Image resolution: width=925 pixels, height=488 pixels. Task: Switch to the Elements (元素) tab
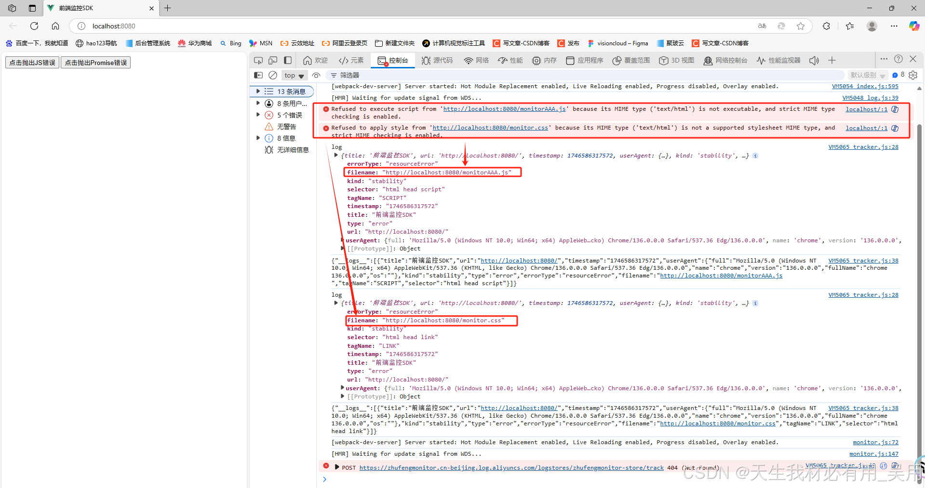click(x=351, y=61)
